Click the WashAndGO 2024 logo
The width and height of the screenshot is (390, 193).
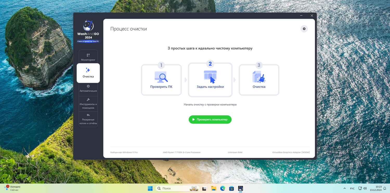click(x=88, y=31)
